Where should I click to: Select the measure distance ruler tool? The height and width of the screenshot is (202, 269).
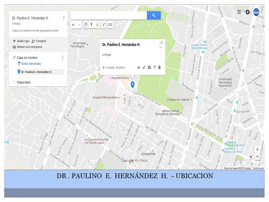(110, 25)
